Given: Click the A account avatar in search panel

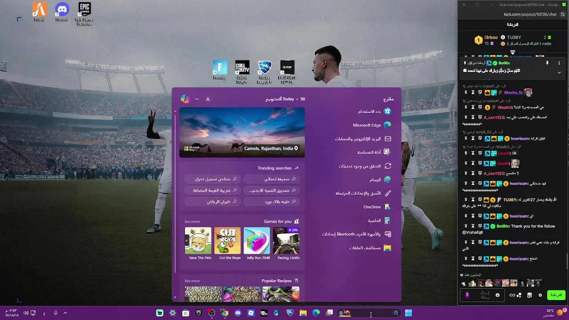Looking at the screenshot, I should point(208,99).
